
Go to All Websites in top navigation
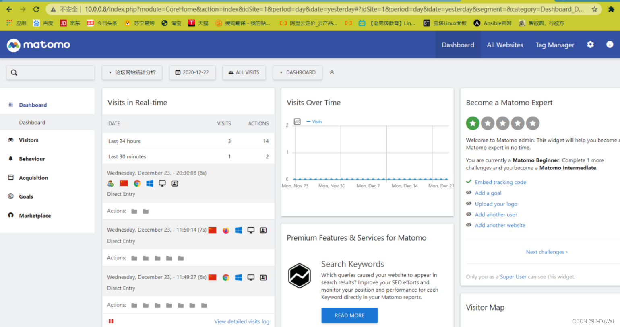point(505,45)
